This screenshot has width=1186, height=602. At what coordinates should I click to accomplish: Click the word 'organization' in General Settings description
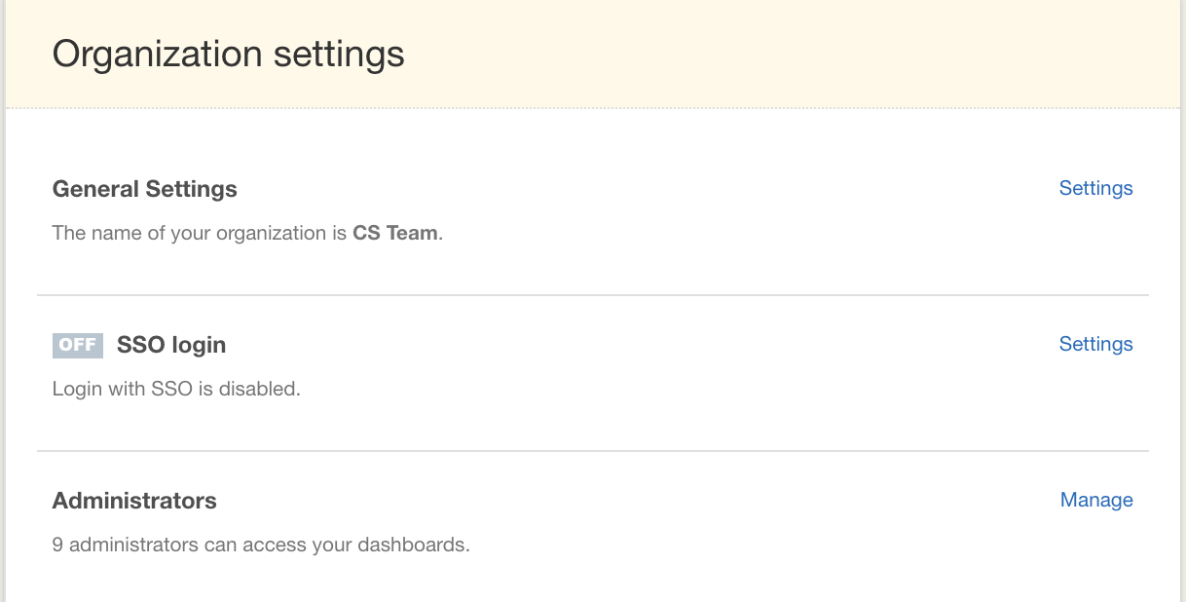273,234
